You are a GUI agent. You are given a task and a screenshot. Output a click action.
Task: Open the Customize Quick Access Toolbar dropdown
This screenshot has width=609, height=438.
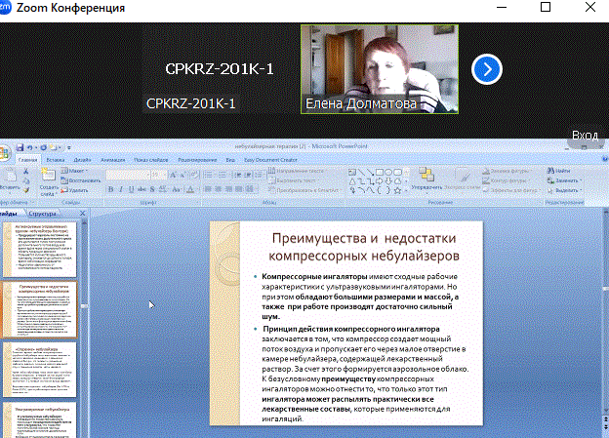pyautogui.click(x=68, y=147)
